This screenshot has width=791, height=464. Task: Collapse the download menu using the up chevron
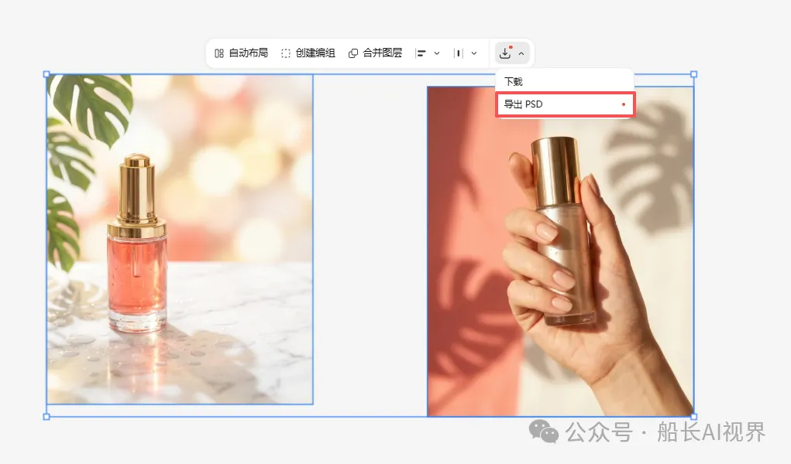tap(521, 53)
